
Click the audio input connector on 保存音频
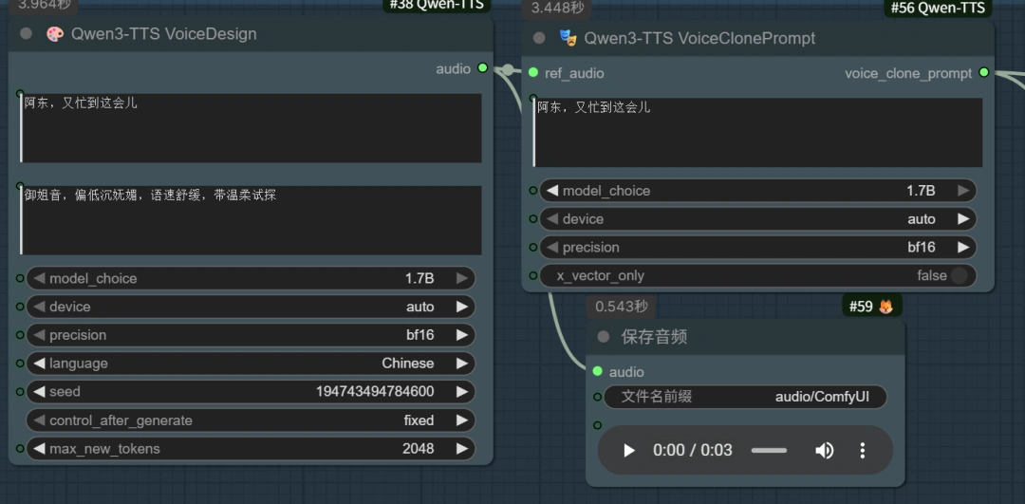click(x=597, y=371)
